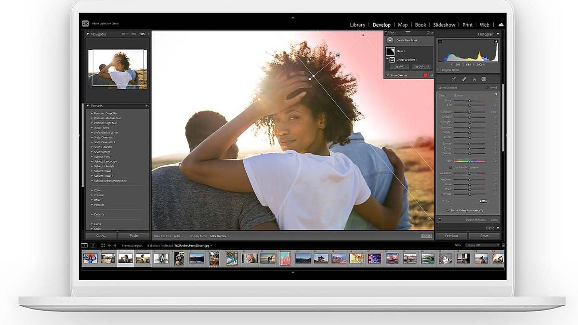Uncheck Show Overlay in the Masks panel

[x=388, y=75]
